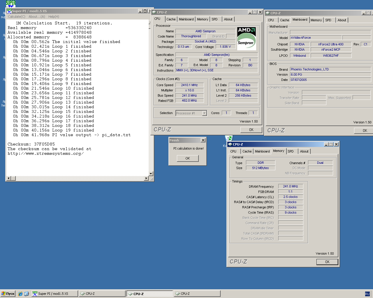Confirm OK in Finish dialog
The height and width of the screenshot is (298, 373).
tap(188, 158)
